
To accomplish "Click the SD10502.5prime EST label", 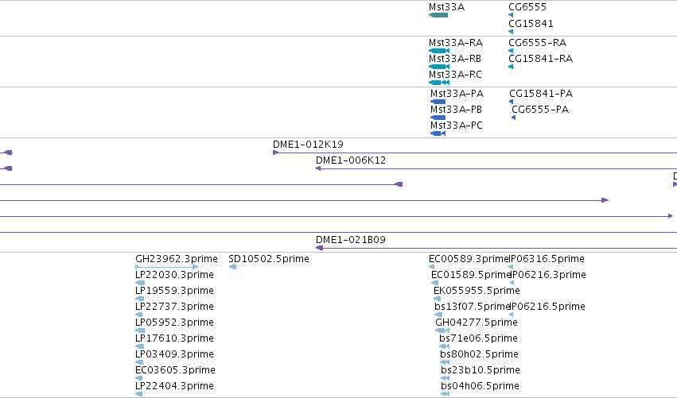I will tap(269, 259).
